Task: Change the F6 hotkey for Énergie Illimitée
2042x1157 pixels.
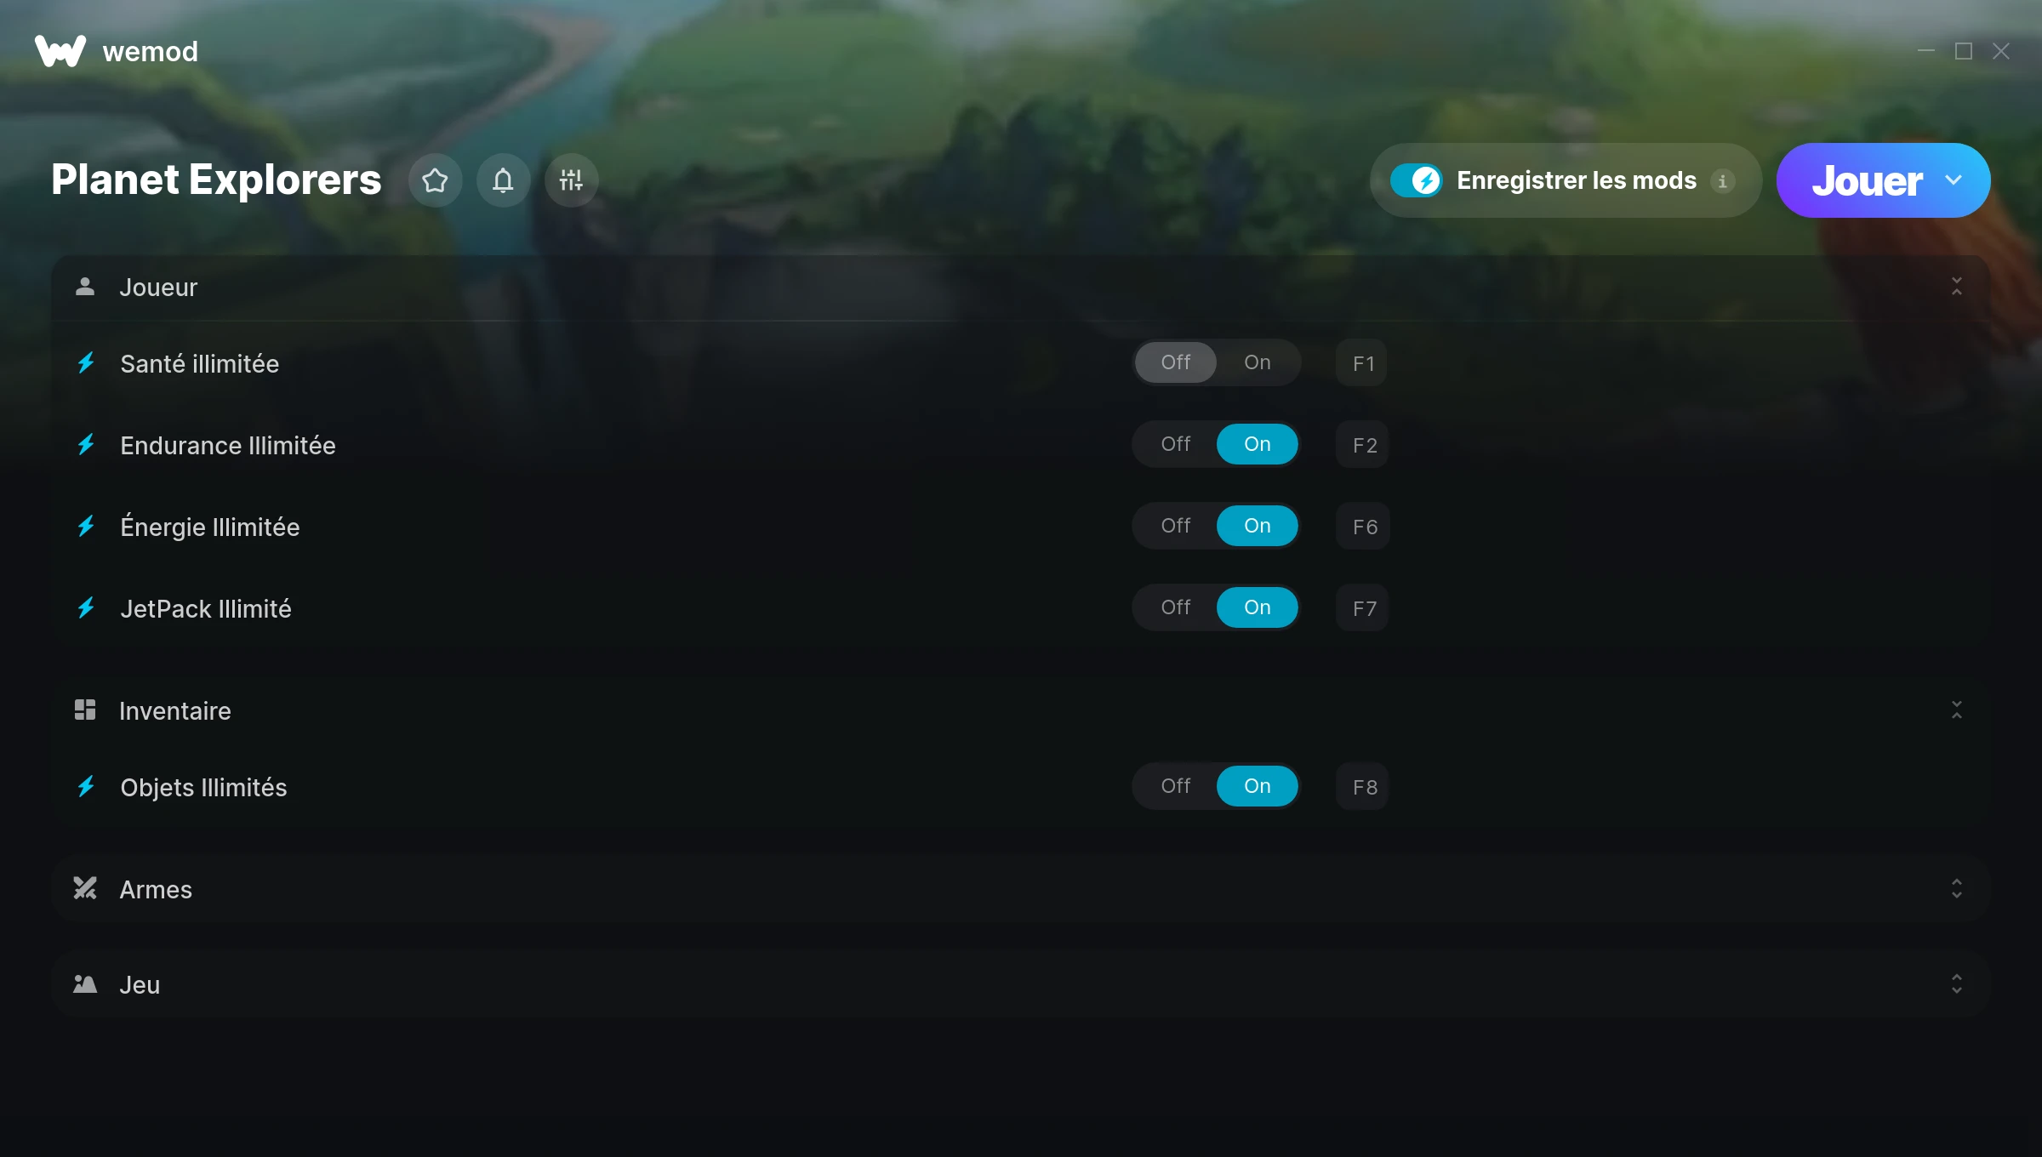Action: pos(1363,527)
